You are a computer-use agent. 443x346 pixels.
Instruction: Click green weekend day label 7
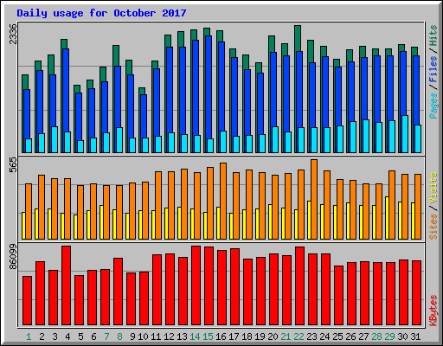click(106, 336)
